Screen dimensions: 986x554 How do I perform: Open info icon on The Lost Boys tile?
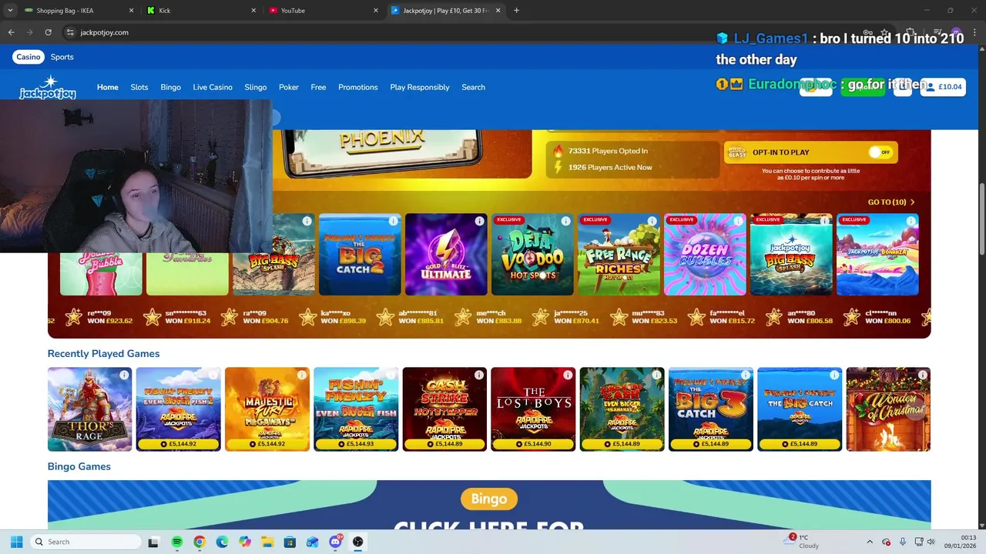pyautogui.click(x=568, y=375)
